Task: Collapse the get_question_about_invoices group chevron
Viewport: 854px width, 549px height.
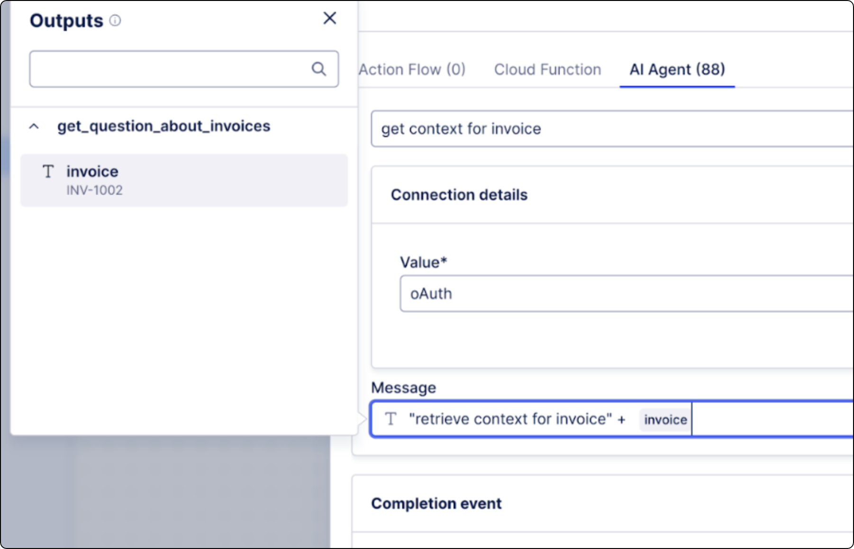Action: click(x=34, y=127)
